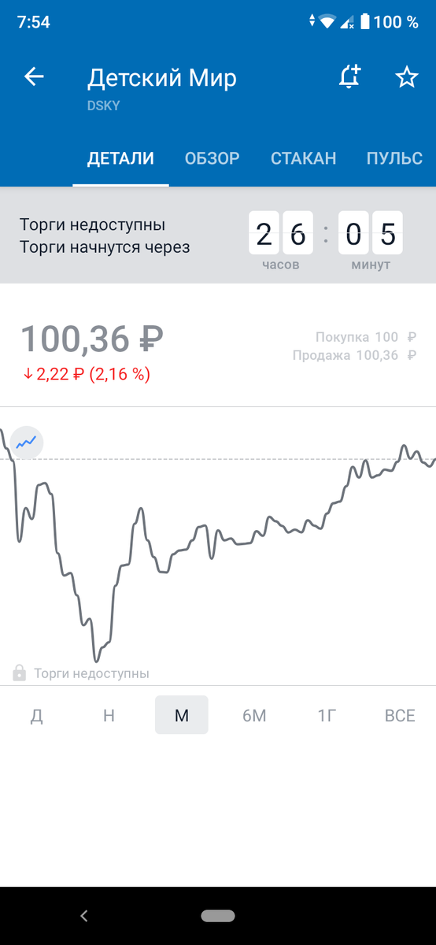This screenshot has height=945, width=436.
Task: Switch to the ОБЗОР tab
Action: pos(212,158)
